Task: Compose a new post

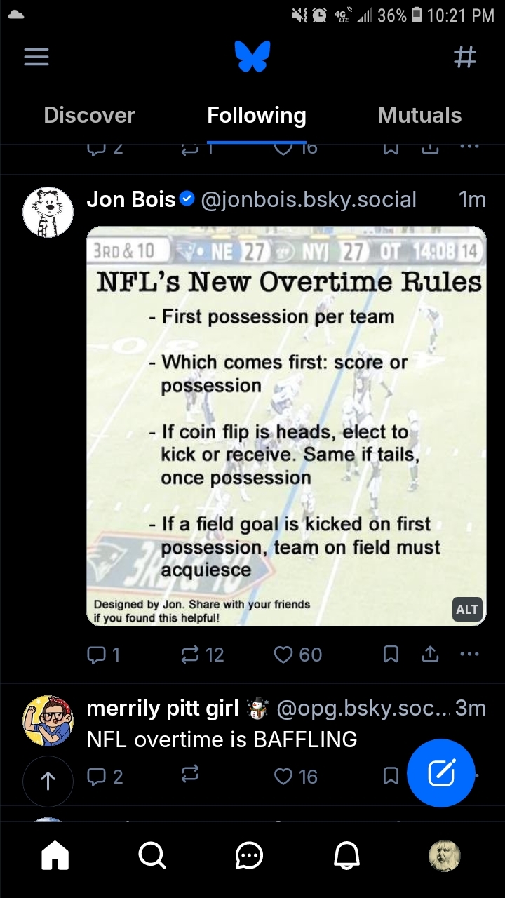Action: coord(441,773)
